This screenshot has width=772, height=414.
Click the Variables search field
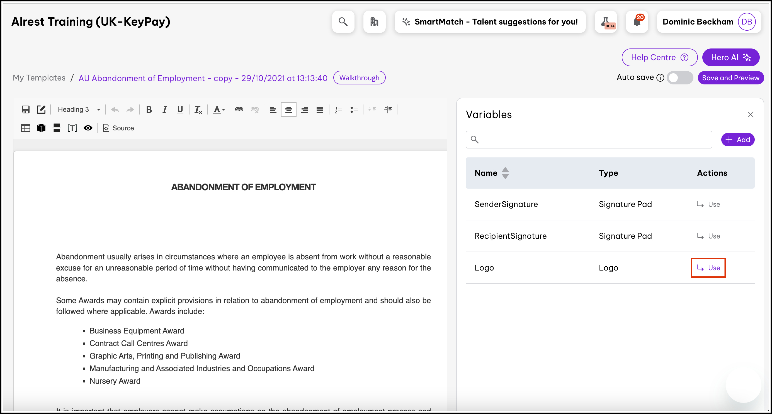pyautogui.click(x=589, y=140)
